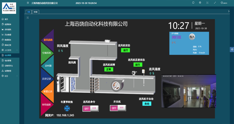Screen dimensions: 234x124
Task: Click the large 10:27 clock display
Action: 179,26
